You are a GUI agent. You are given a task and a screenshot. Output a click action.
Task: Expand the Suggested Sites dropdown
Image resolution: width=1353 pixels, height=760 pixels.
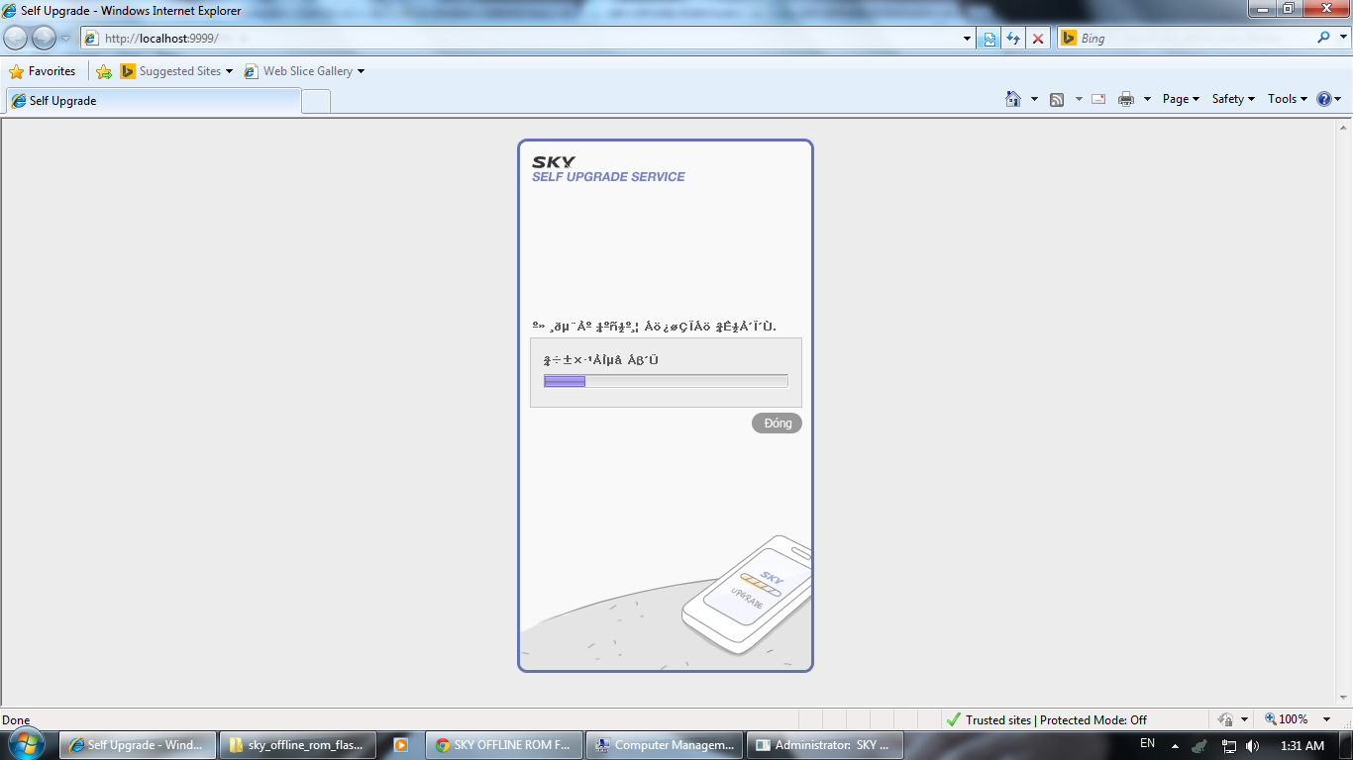coord(229,71)
